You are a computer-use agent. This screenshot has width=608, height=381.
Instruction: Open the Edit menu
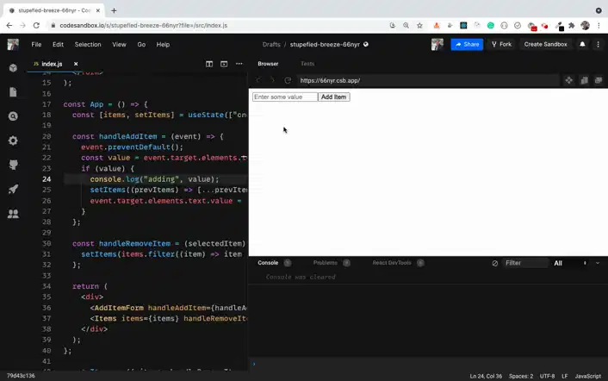pyautogui.click(x=59, y=44)
